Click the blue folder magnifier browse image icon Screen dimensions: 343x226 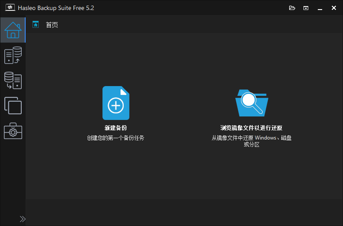(251, 103)
